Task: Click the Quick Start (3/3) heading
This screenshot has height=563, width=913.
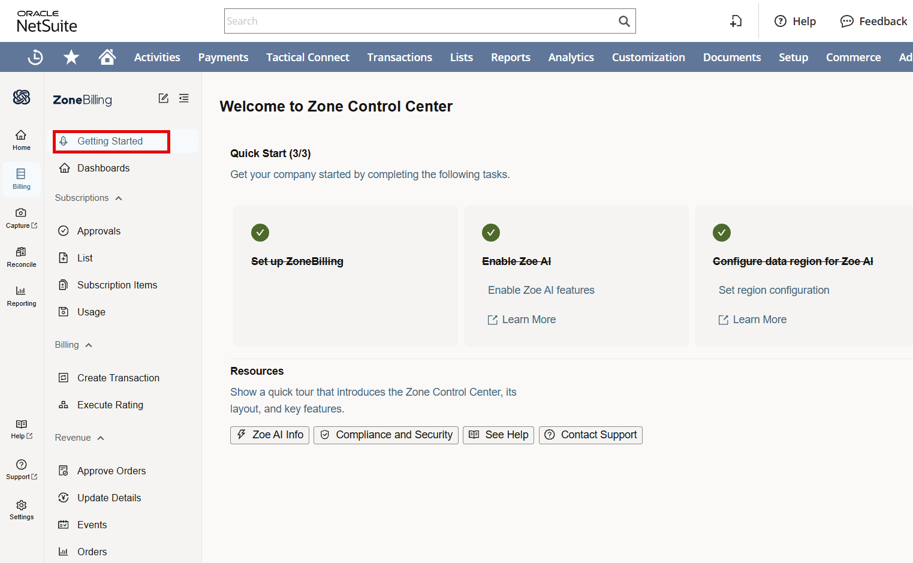Action: (270, 153)
